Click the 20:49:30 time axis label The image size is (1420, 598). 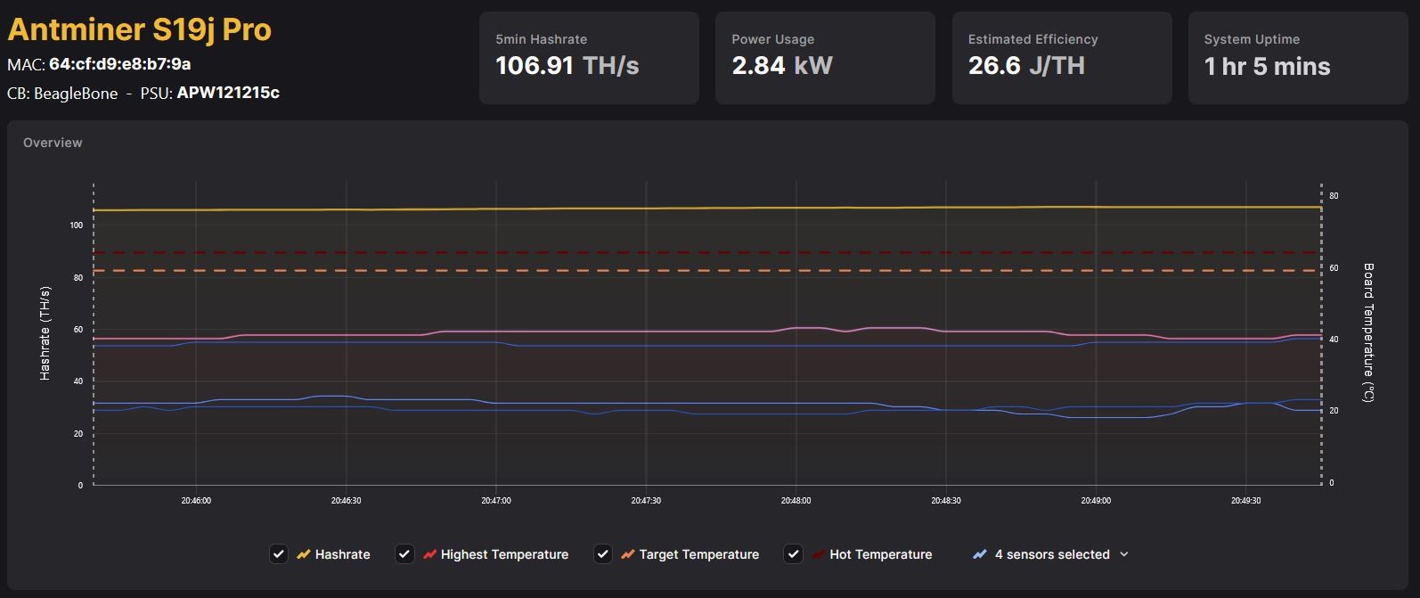tap(1245, 501)
